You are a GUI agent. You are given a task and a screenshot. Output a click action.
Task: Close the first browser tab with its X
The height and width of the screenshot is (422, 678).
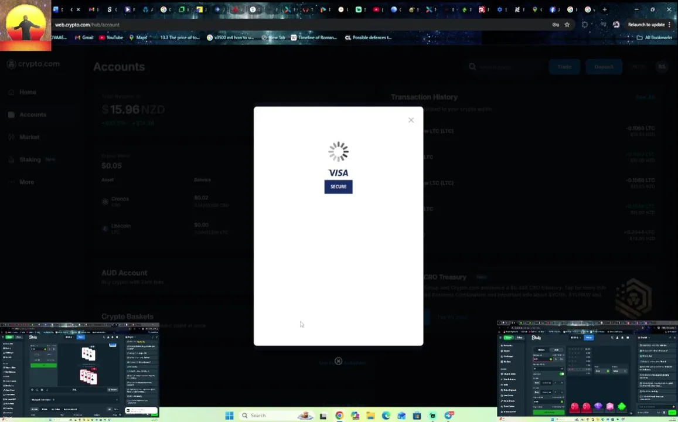tap(79, 9)
